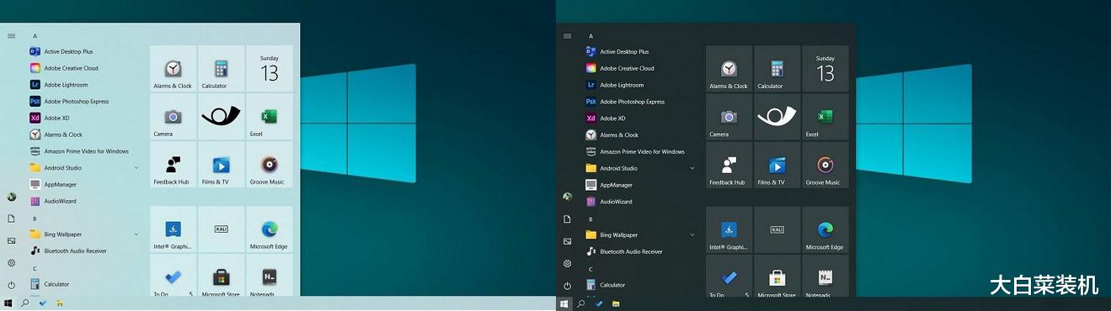
Task: Open Films & TV tile in dark Start menu
Action: (777, 166)
